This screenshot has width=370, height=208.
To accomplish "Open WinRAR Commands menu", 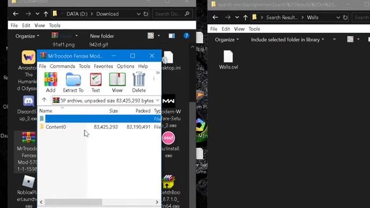I will (62, 66).
